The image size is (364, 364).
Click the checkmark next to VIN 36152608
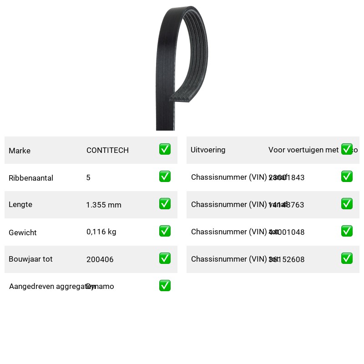[x=347, y=258]
